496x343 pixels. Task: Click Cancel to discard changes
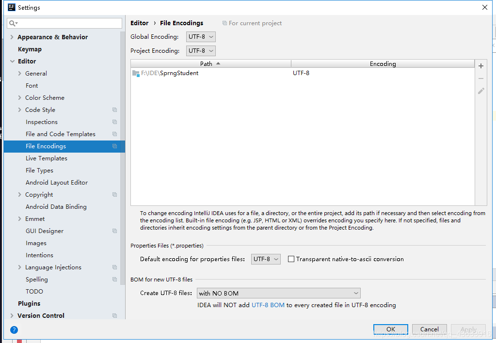pyautogui.click(x=429, y=329)
